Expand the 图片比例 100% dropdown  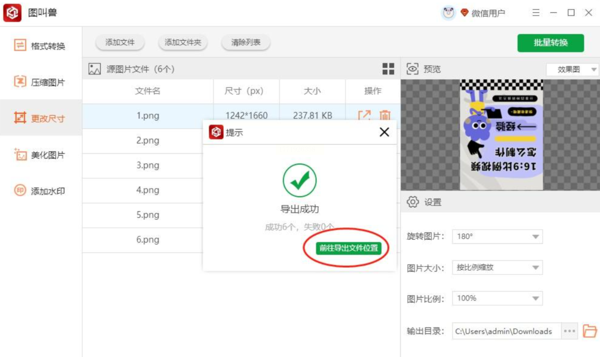tap(497, 298)
